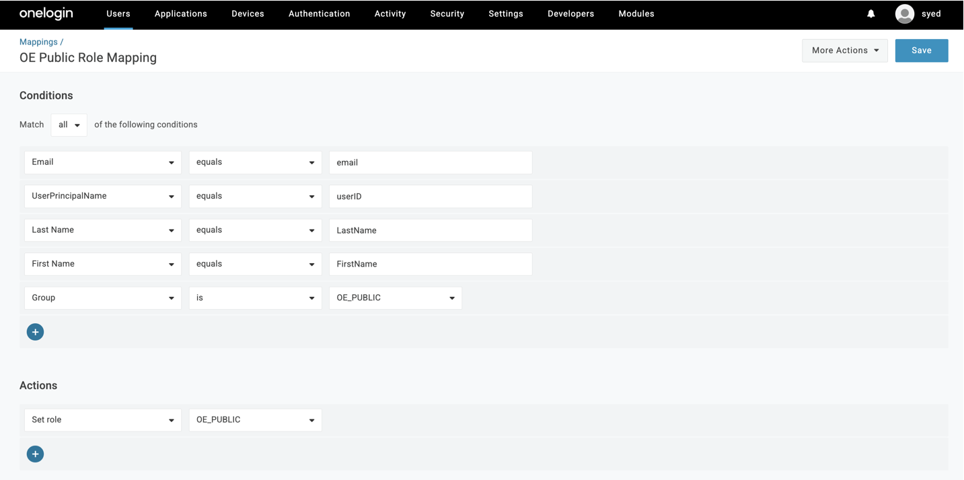Viewport: 964px width, 480px height.
Task: Open the Activity menu
Action: tap(390, 13)
